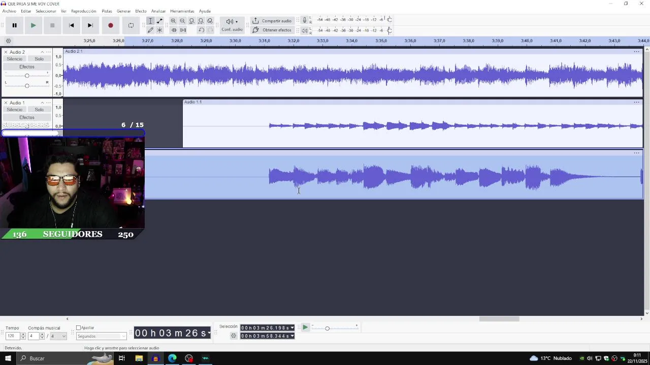Open the audio position time format dropdown

(x=209, y=333)
